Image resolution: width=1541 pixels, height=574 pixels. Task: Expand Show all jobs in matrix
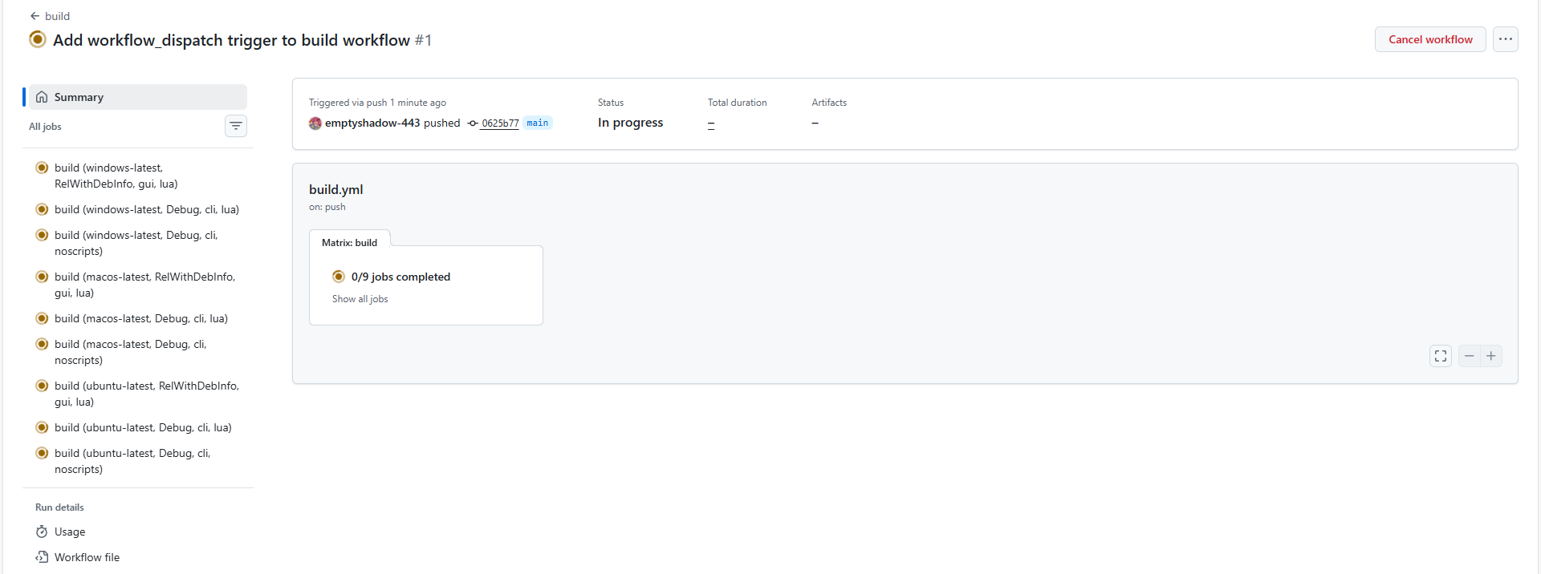(360, 299)
